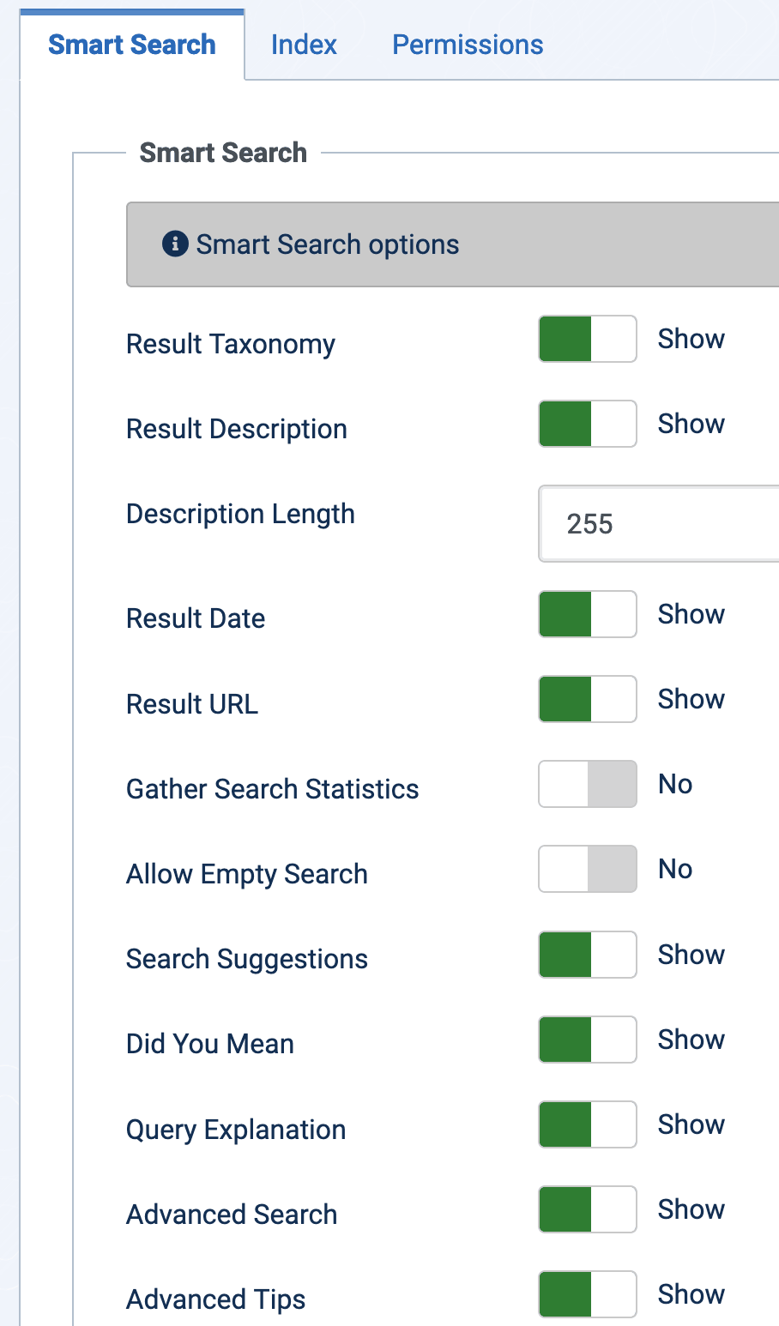Viewport: 779px width, 1326px height.
Task: Toggle the Result Date switch
Action: 588,614
